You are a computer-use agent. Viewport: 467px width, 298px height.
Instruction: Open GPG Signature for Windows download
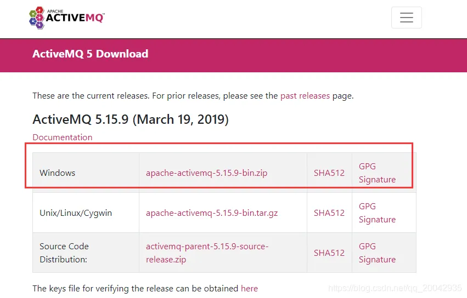point(377,173)
